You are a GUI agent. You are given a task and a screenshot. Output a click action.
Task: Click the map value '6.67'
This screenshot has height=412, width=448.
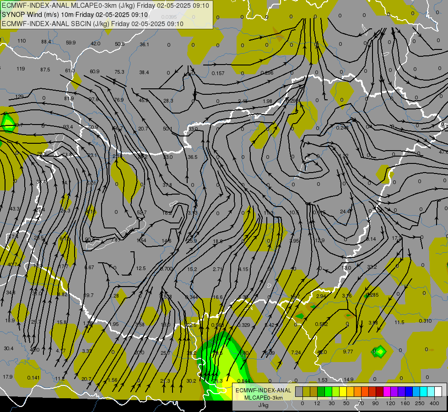[89, 267]
